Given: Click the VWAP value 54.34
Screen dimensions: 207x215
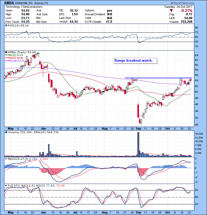Looking at the screenshot, I should 74,22.
